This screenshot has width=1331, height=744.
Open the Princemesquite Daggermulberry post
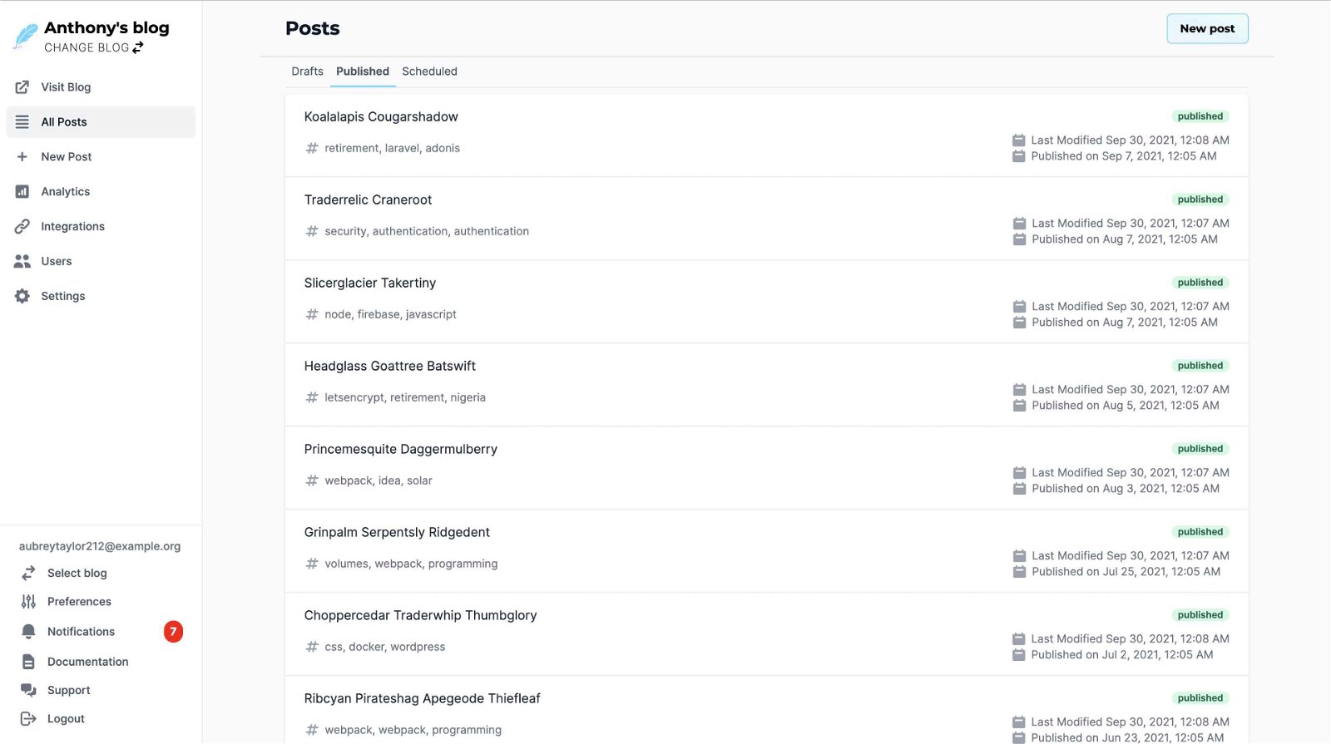click(401, 450)
